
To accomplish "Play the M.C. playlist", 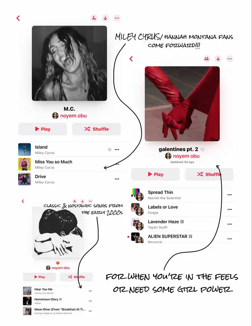I will click(x=43, y=129).
